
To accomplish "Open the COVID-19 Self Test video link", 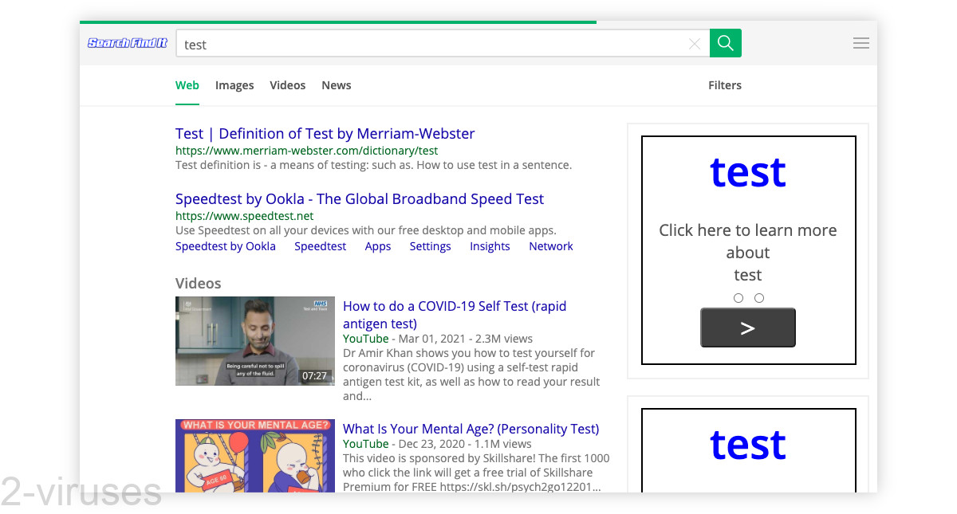I will (x=454, y=314).
